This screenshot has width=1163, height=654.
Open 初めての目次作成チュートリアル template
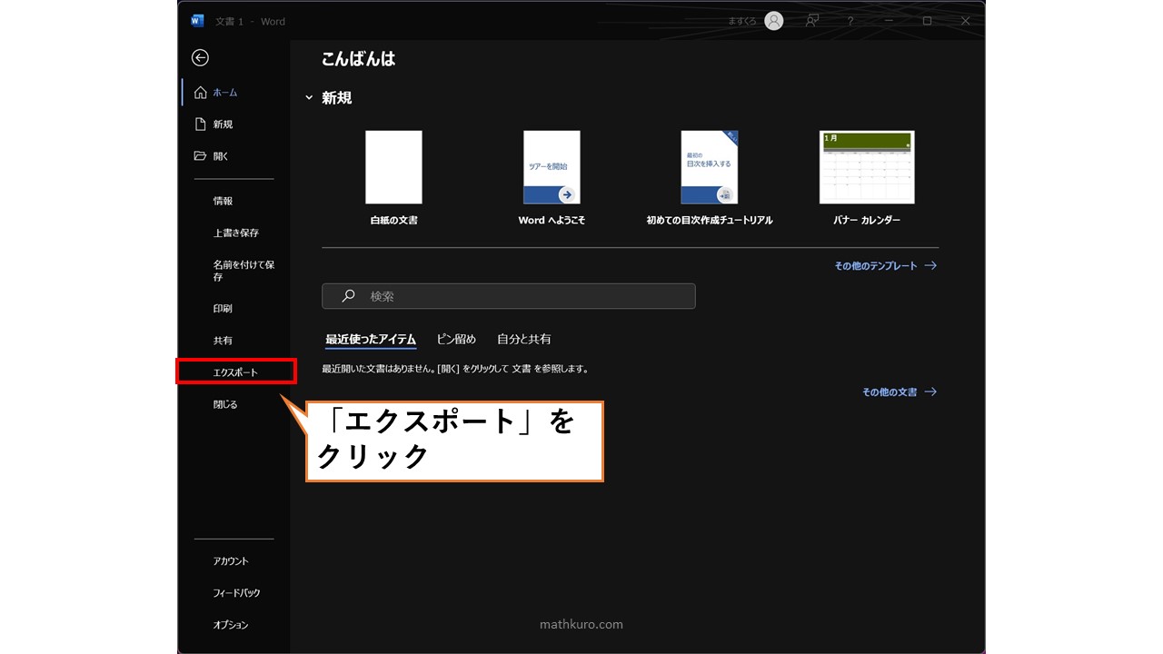[x=710, y=167]
